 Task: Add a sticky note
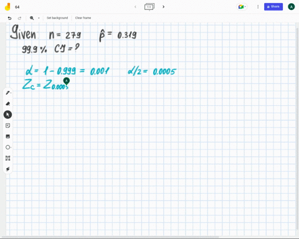(7, 126)
